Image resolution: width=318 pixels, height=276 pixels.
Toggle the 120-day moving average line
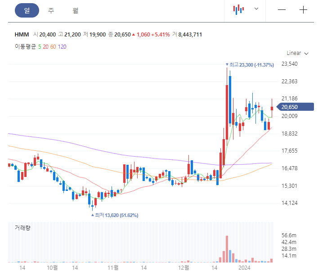(62, 47)
